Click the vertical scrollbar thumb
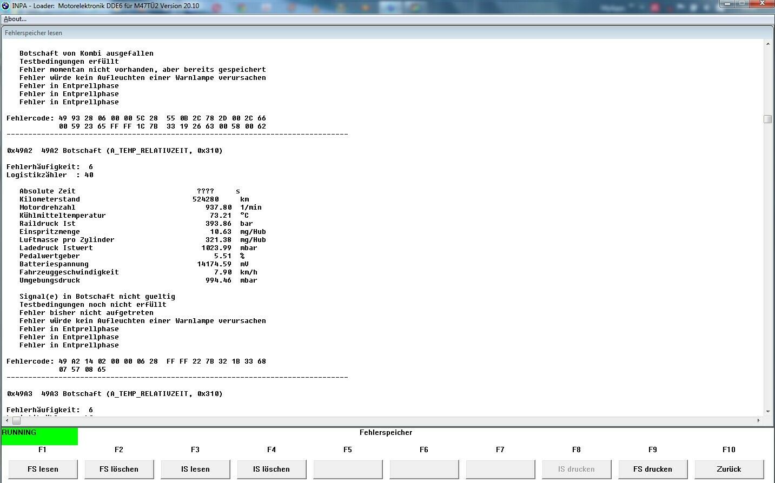Viewport: 775px width, 483px height. [767, 119]
